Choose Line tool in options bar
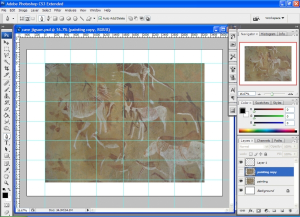Screen dimensions: 300x217 pyautogui.click(x=82, y=18)
